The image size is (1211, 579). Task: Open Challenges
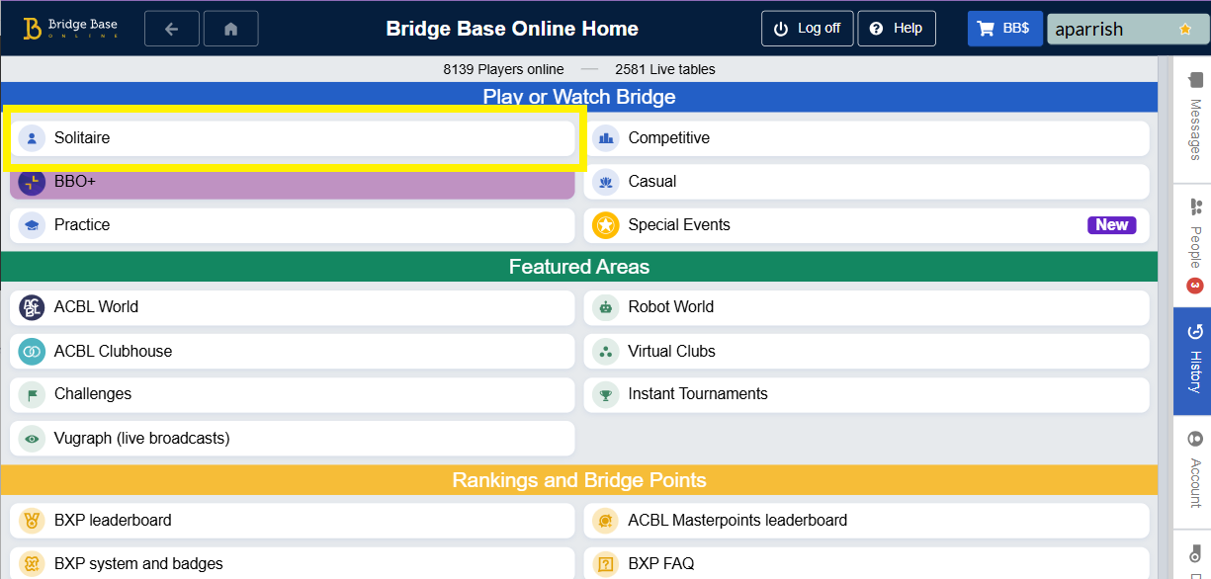click(x=293, y=394)
